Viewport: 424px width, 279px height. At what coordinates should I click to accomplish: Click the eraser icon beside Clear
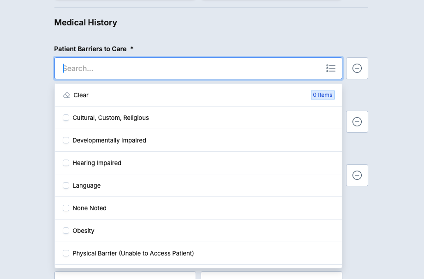(66, 95)
